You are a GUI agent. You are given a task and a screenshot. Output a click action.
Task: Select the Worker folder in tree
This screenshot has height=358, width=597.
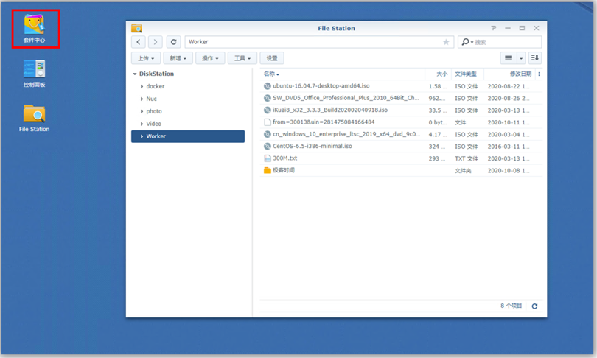[188, 136]
